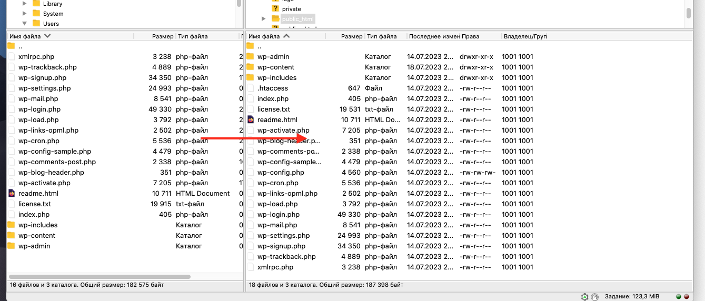The image size is (705, 301).
Task: Click the Library folder icon in local tree
Action: 36,4
